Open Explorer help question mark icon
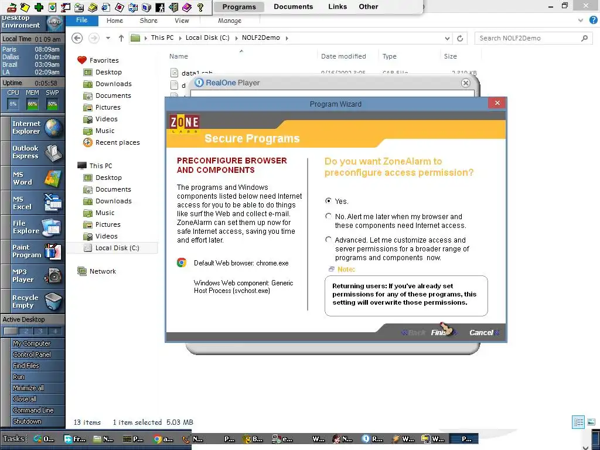600x450 pixels. [593, 21]
